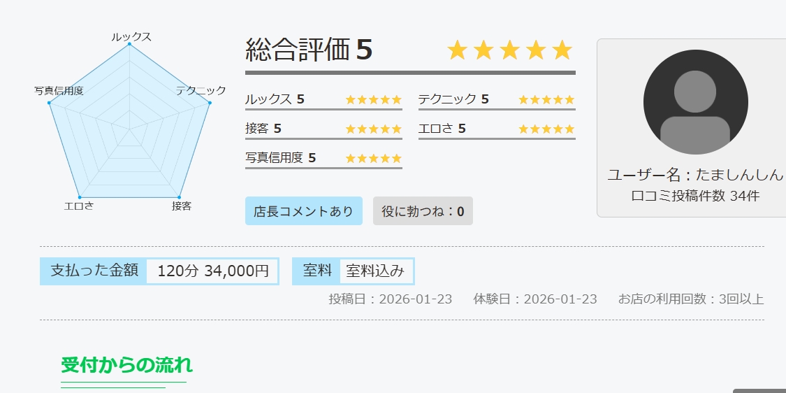Click the ルックス star rating icons
This screenshot has width=786, height=393.
[373, 99]
